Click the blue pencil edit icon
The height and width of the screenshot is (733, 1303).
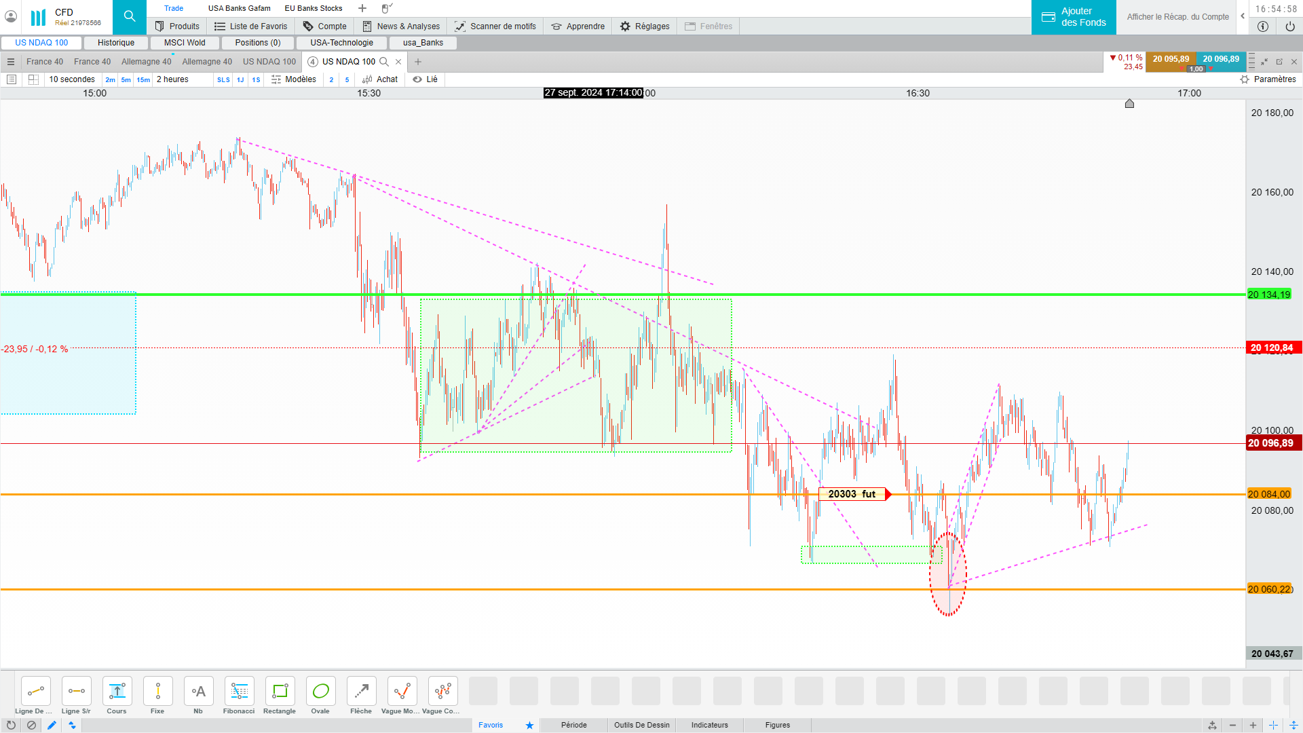(52, 725)
